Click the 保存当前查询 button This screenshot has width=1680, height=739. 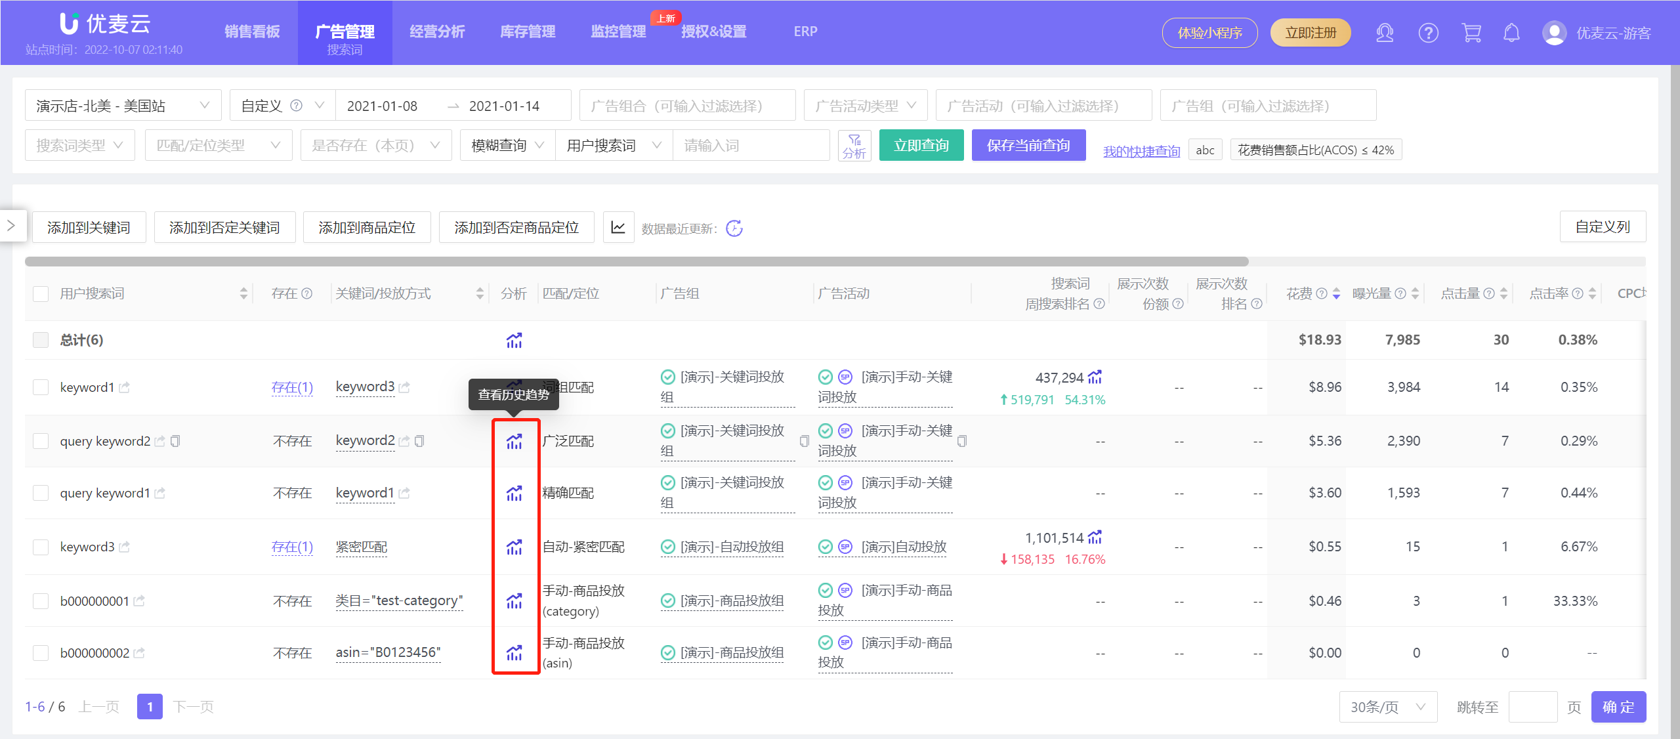(1028, 145)
